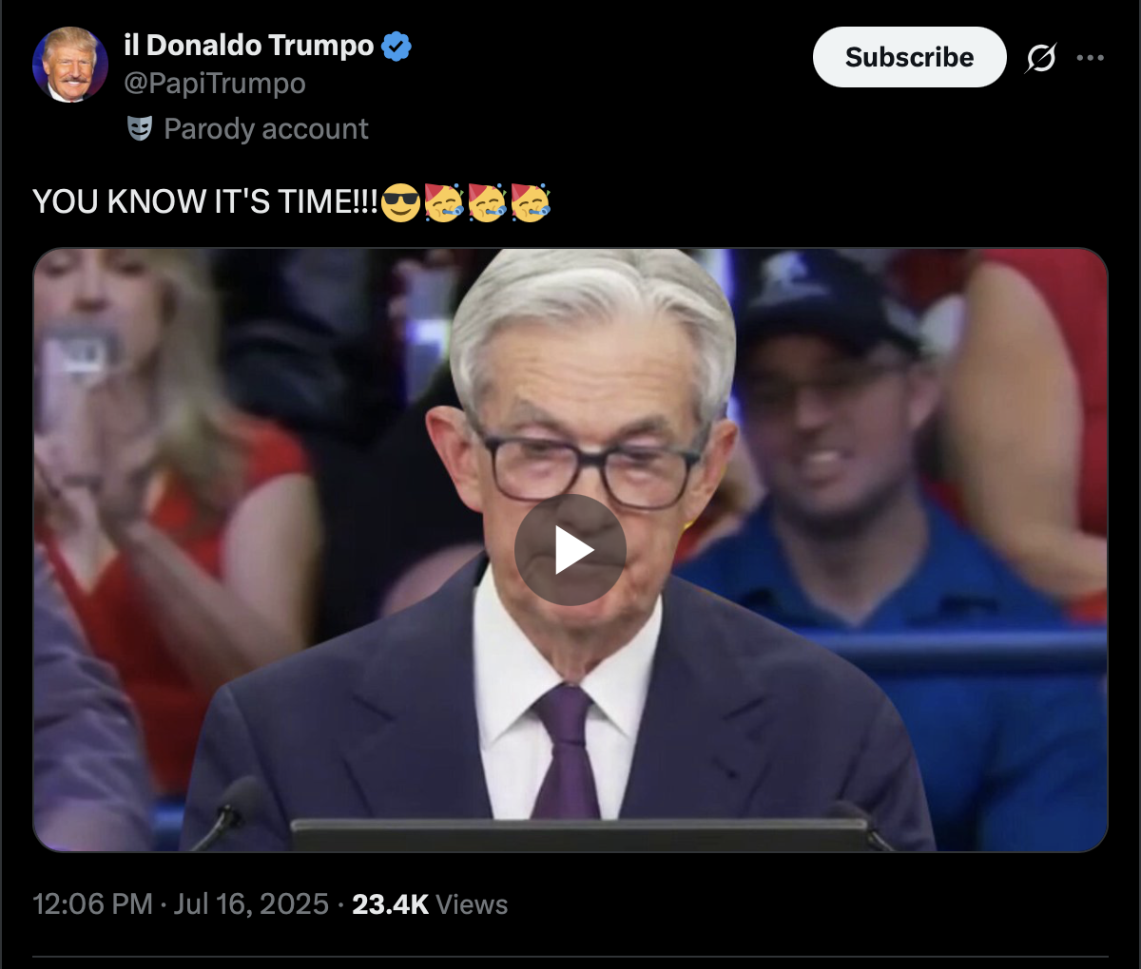Click the first party-face emoji
Screen dimensions: 1141x969
pos(444,202)
